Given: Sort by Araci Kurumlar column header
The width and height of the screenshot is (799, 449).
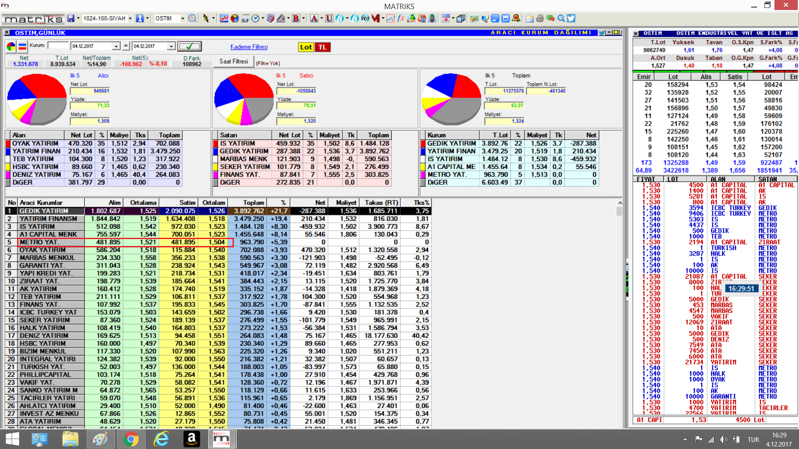Looking at the screenshot, I should [x=51, y=202].
